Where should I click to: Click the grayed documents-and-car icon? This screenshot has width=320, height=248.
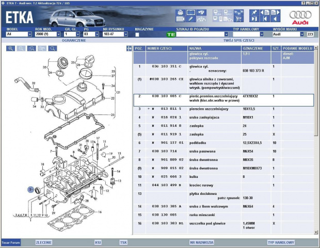tap(228, 19)
